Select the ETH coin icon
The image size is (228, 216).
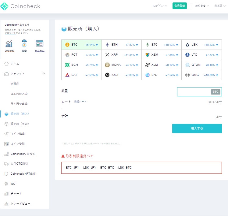point(107,45)
